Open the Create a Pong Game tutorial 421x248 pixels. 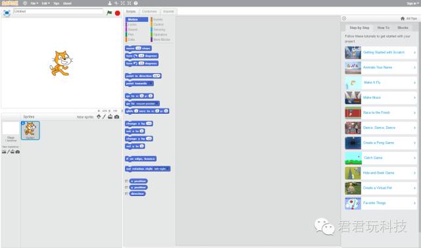click(x=380, y=143)
